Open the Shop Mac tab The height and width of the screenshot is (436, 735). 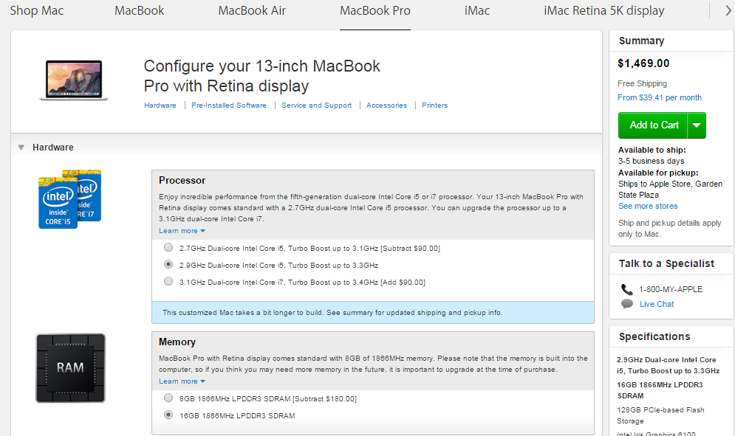click(37, 10)
